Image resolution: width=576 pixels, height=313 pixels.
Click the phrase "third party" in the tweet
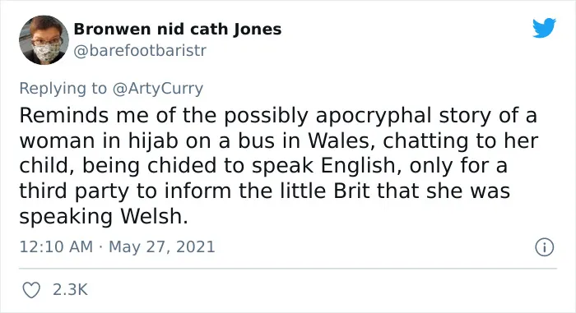pyautogui.click(x=74, y=191)
